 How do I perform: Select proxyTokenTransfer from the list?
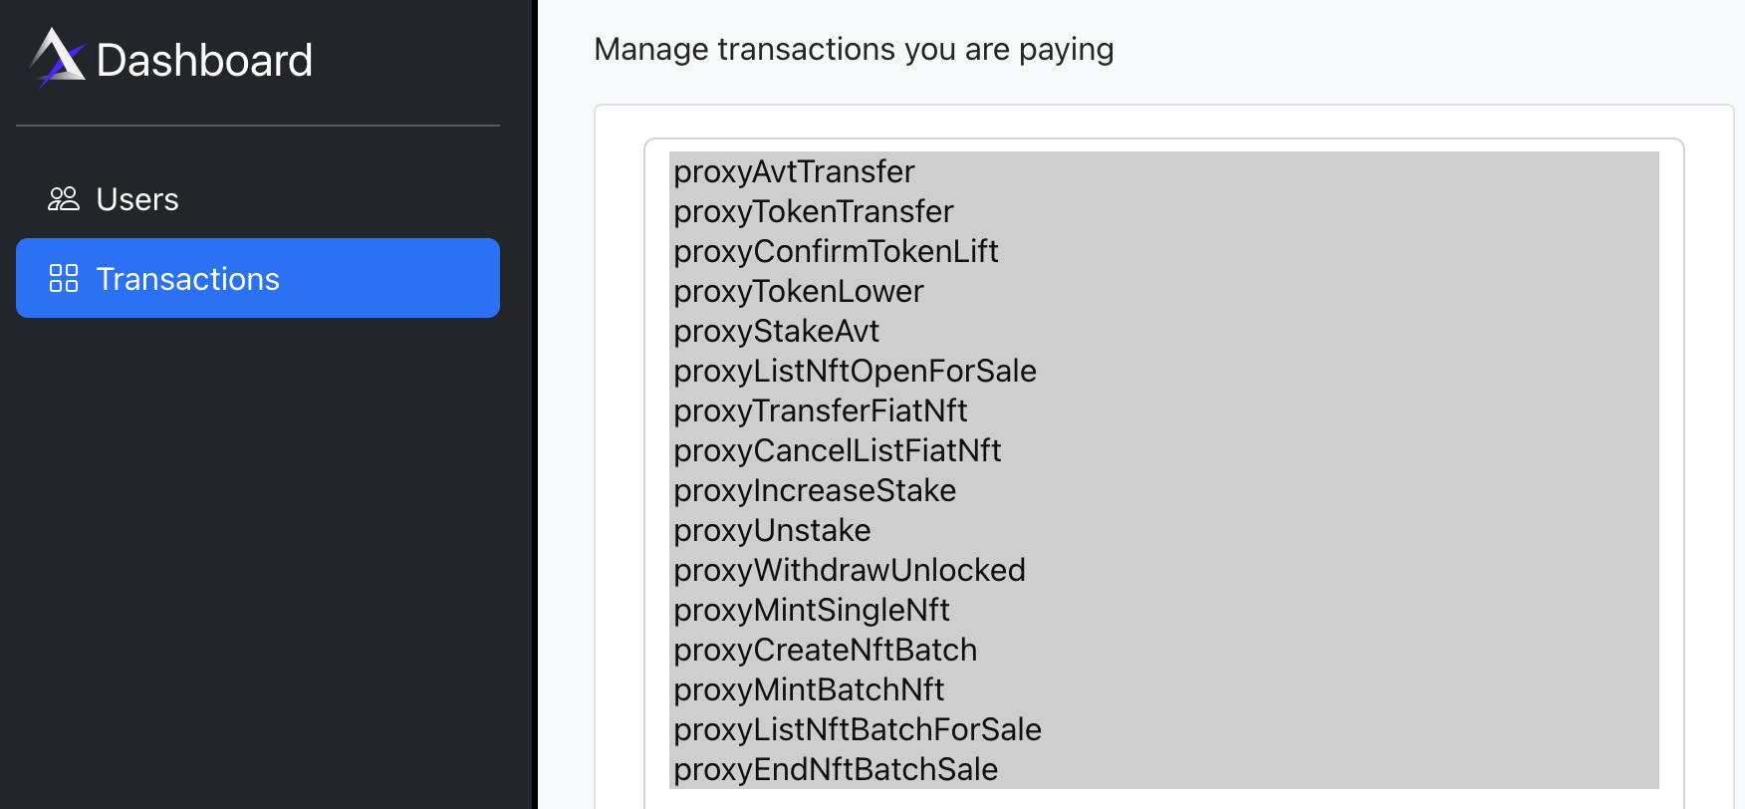click(814, 211)
